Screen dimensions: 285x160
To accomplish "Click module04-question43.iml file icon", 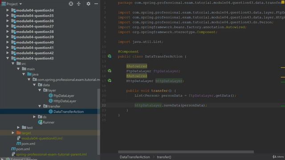I will tap(19, 138).
